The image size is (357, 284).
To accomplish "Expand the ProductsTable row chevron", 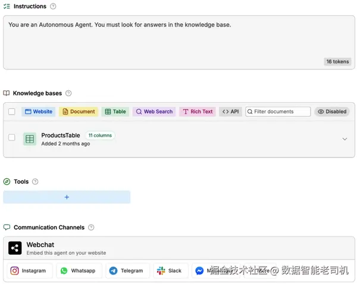I will 345,139.
